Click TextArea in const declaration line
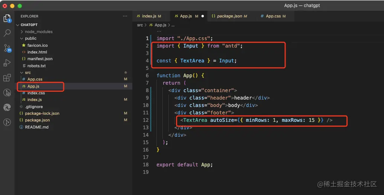Image resolution: width=384 pixels, height=195 pixels. (x=192, y=61)
